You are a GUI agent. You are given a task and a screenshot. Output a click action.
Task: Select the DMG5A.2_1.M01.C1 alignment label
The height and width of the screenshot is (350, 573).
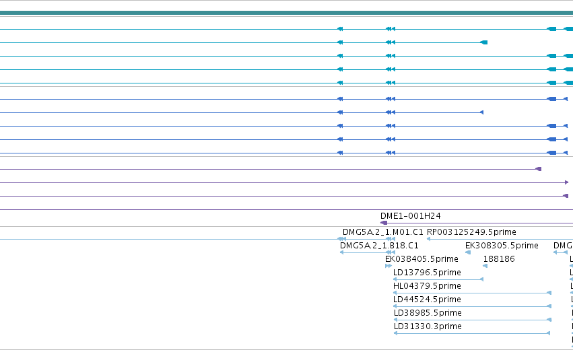point(382,232)
